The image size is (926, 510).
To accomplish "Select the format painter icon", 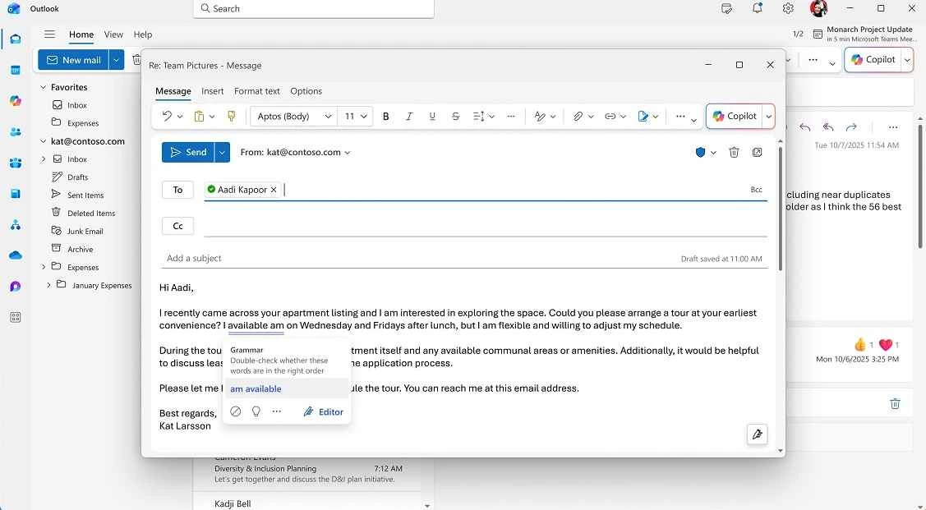I will tap(232, 117).
